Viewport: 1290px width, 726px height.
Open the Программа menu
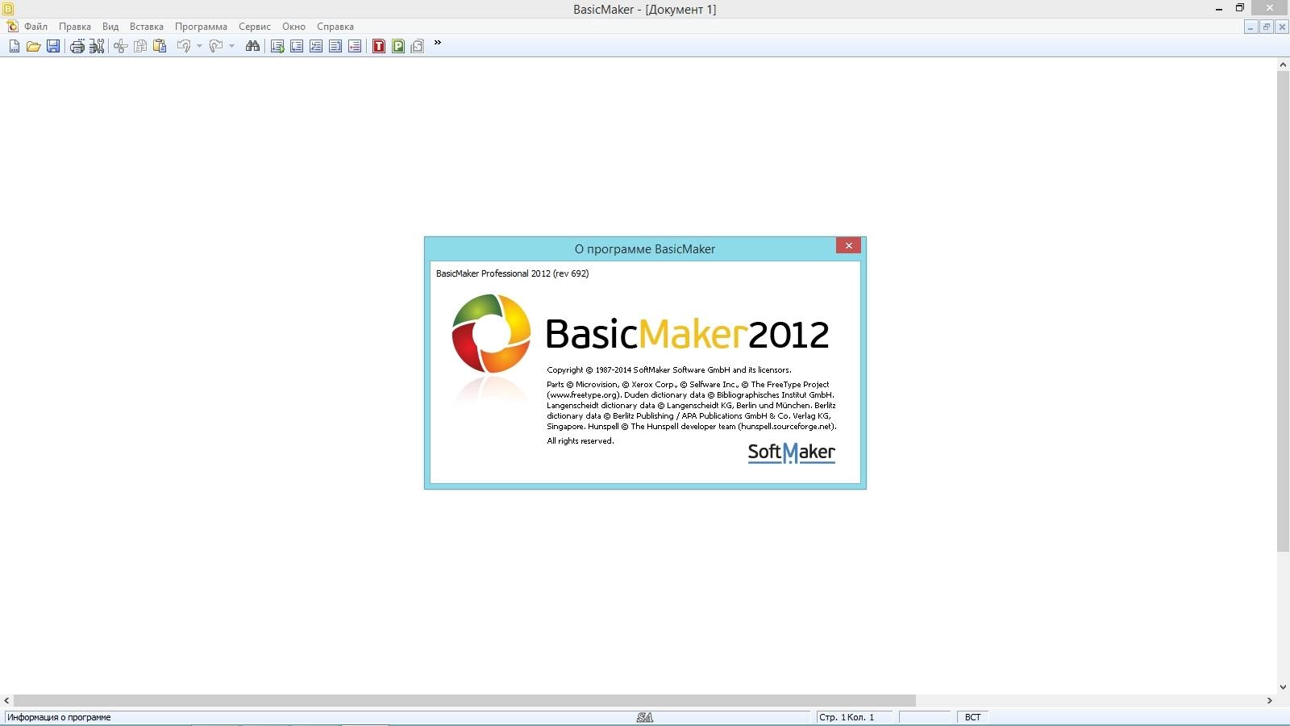click(201, 27)
